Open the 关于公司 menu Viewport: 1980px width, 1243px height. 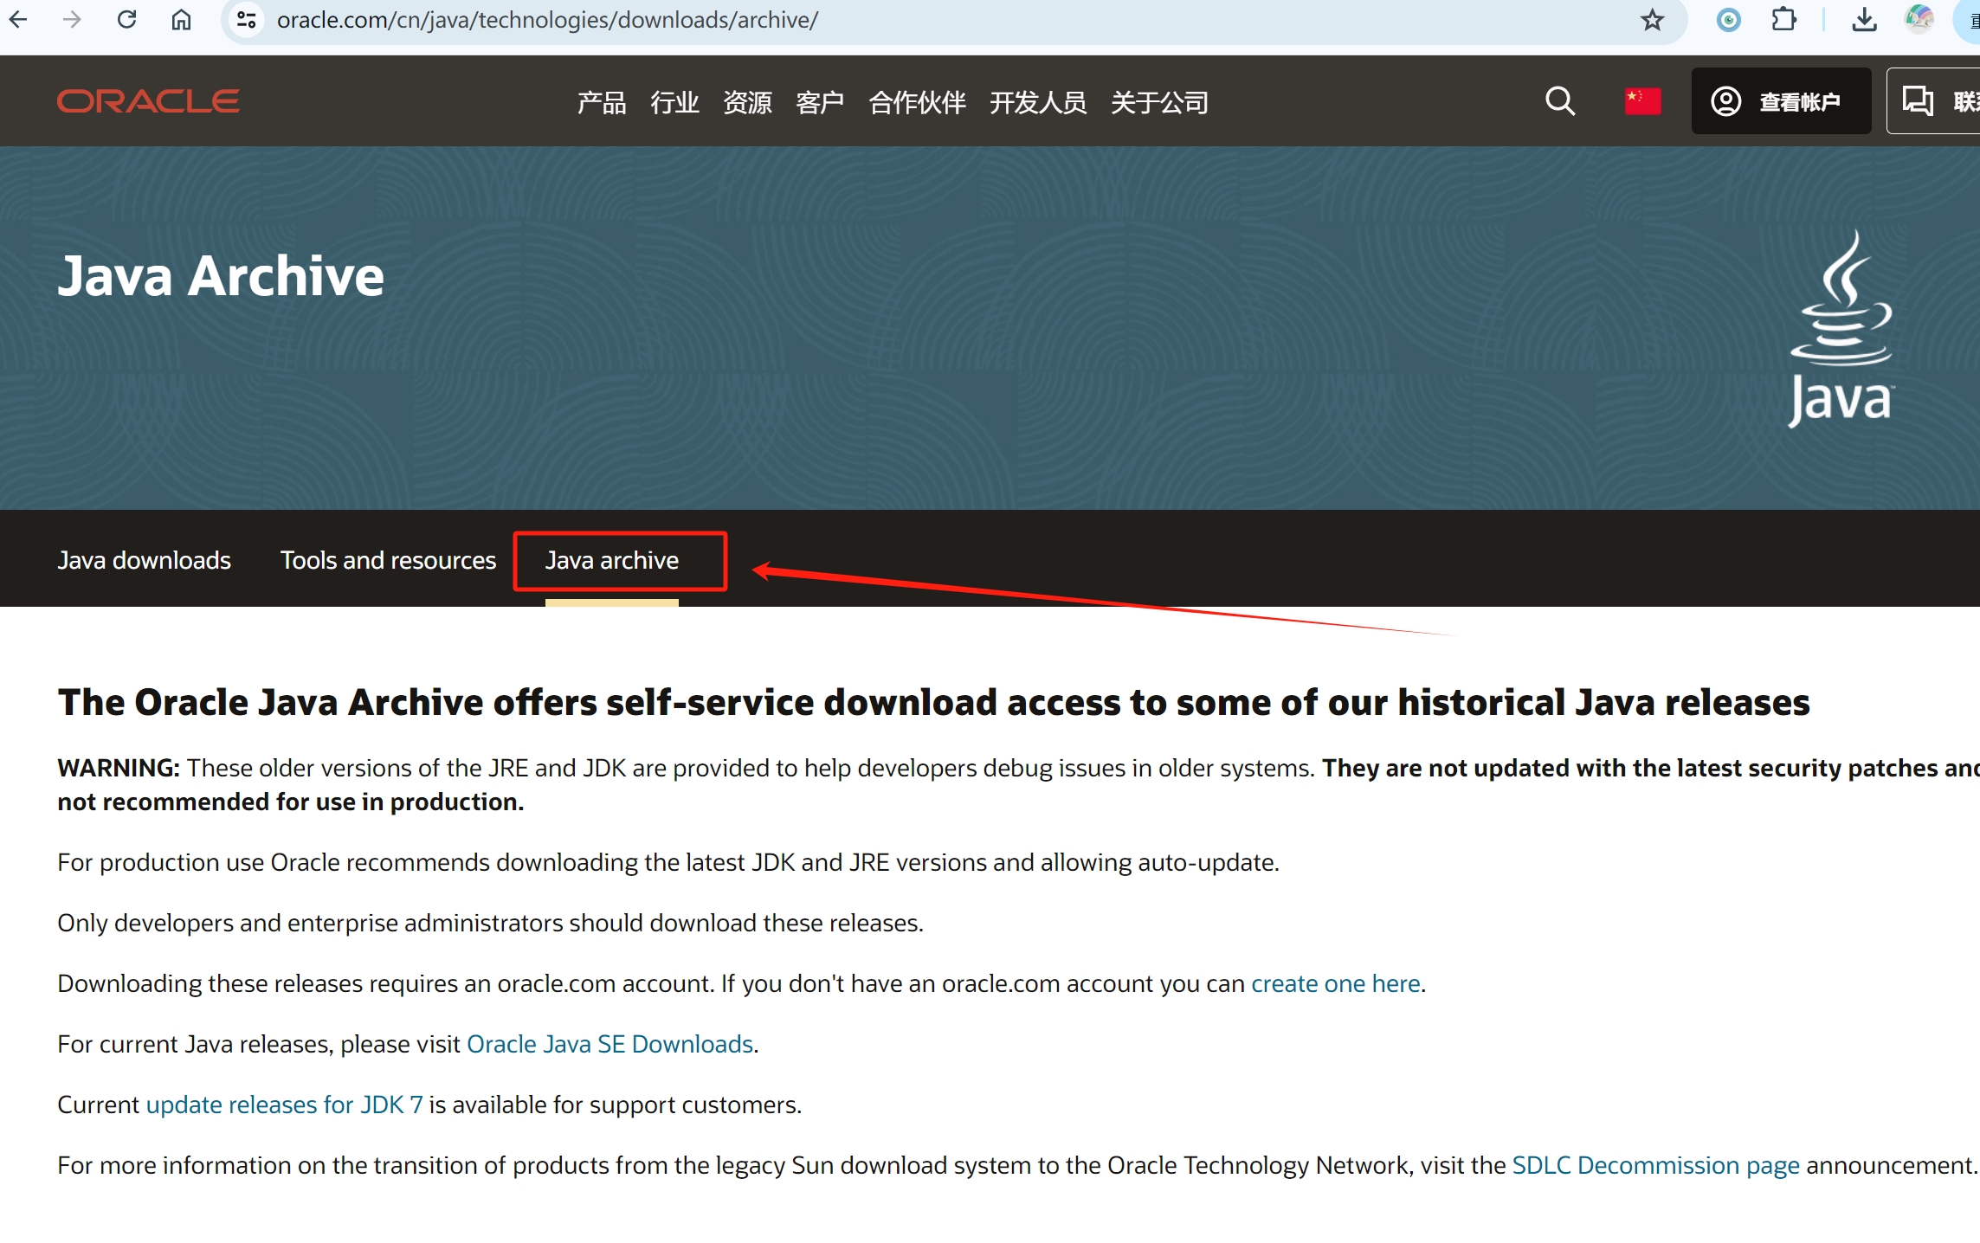pos(1159,102)
